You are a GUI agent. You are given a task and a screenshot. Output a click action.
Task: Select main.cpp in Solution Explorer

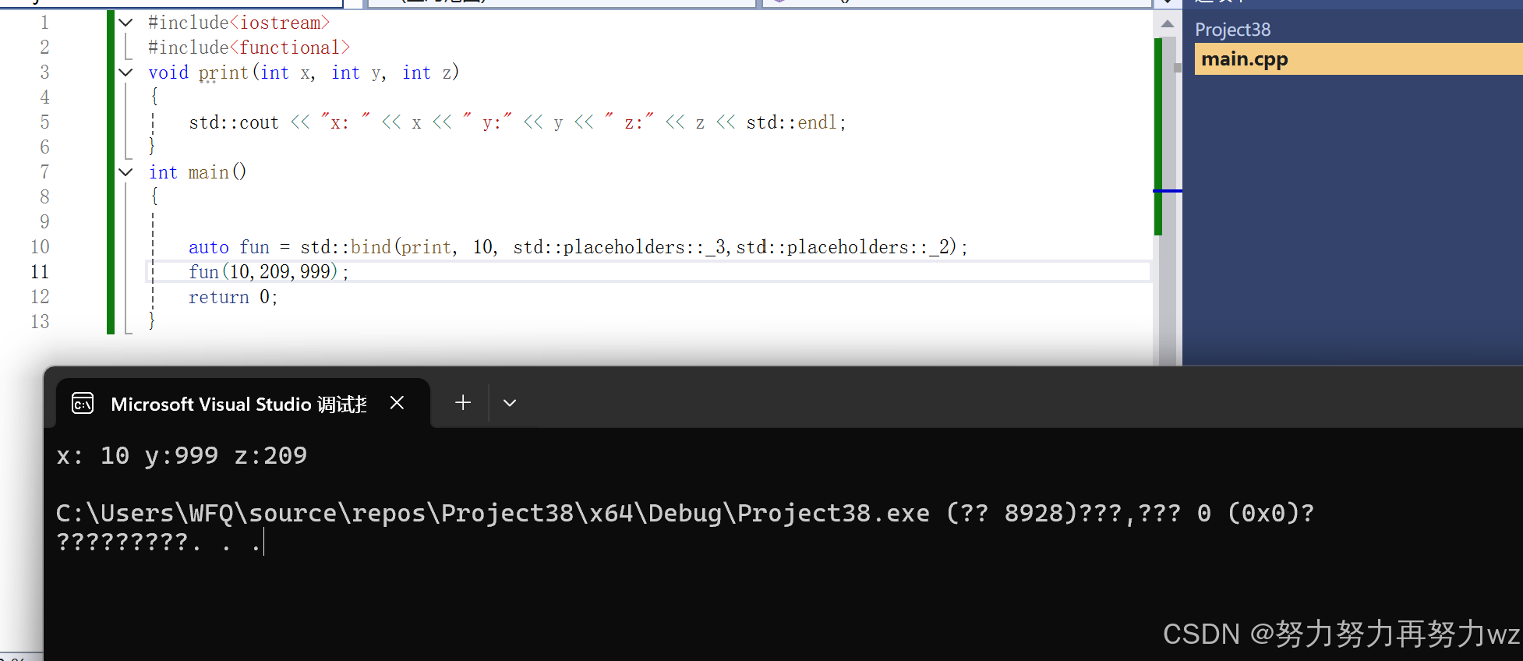(x=1359, y=59)
